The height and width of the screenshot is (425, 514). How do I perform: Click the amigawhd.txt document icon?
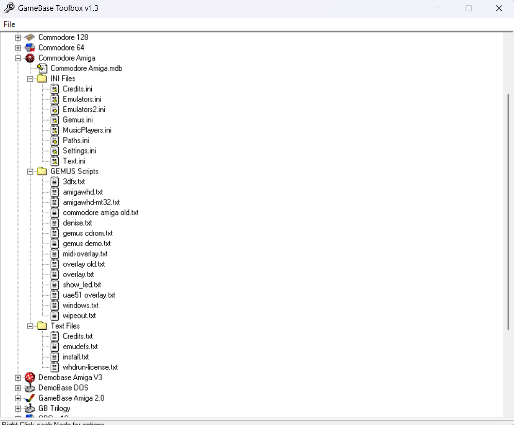pos(55,192)
